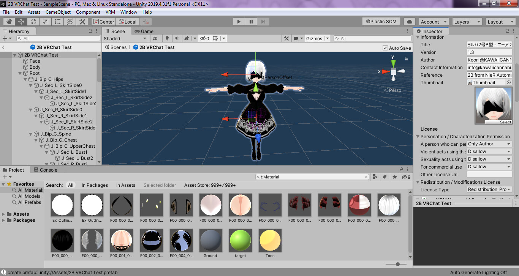Open the VRM menu
The image size is (519, 276).
tap(110, 12)
